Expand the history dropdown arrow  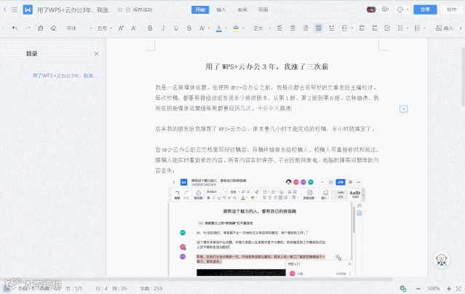[408, 9]
